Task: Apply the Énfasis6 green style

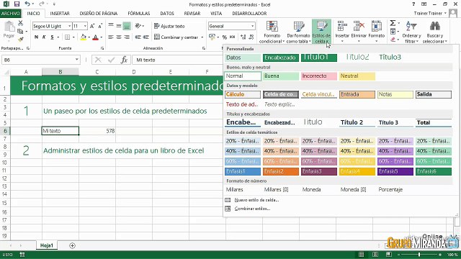Action: 434,171
